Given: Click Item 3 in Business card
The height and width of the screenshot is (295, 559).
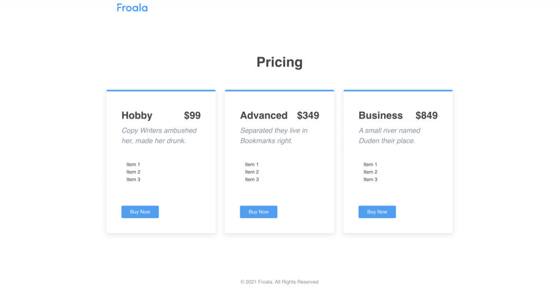Looking at the screenshot, I should [x=371, y=179].
